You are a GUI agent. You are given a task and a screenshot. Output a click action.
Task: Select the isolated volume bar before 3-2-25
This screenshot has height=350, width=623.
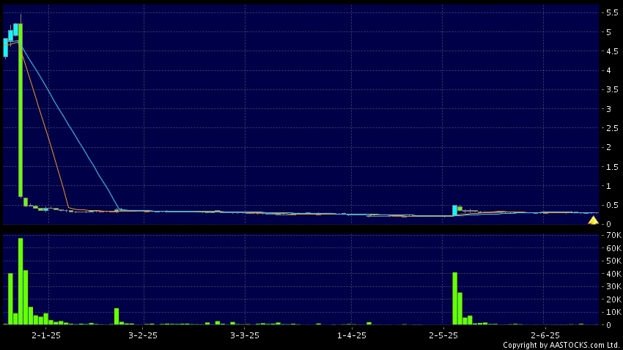tap(117, 316)
